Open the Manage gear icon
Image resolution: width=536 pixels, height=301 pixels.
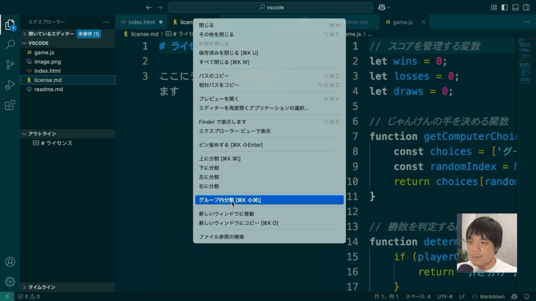pos(10,282)
